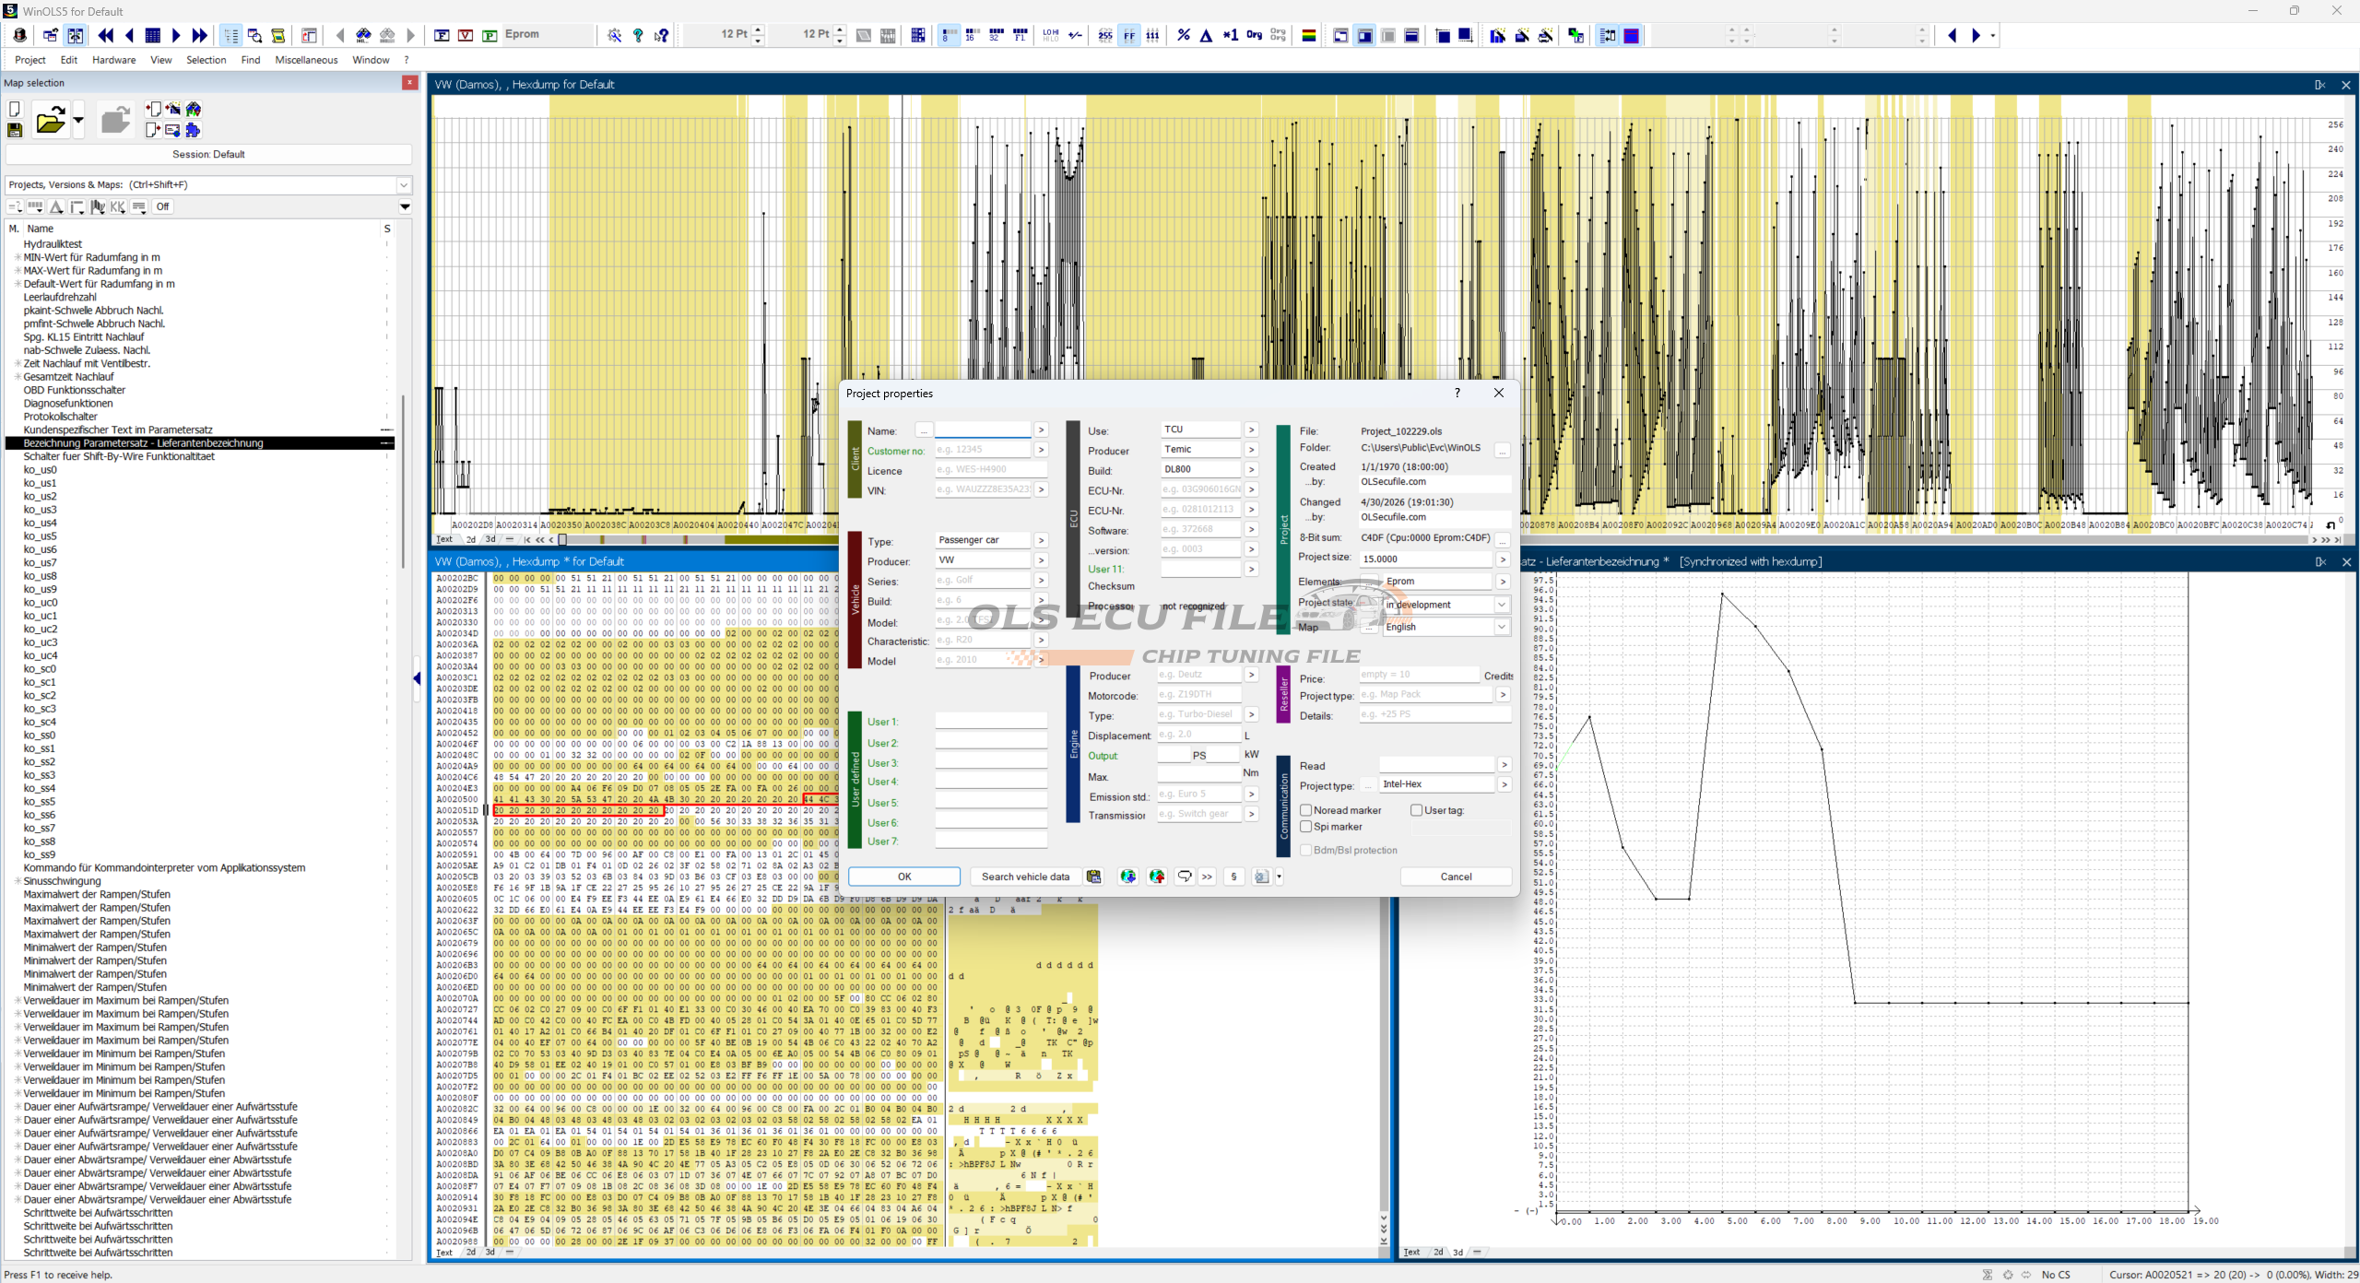Toggle the Off button in Map selection
2360x1283 pixels.
coord(163,206)
